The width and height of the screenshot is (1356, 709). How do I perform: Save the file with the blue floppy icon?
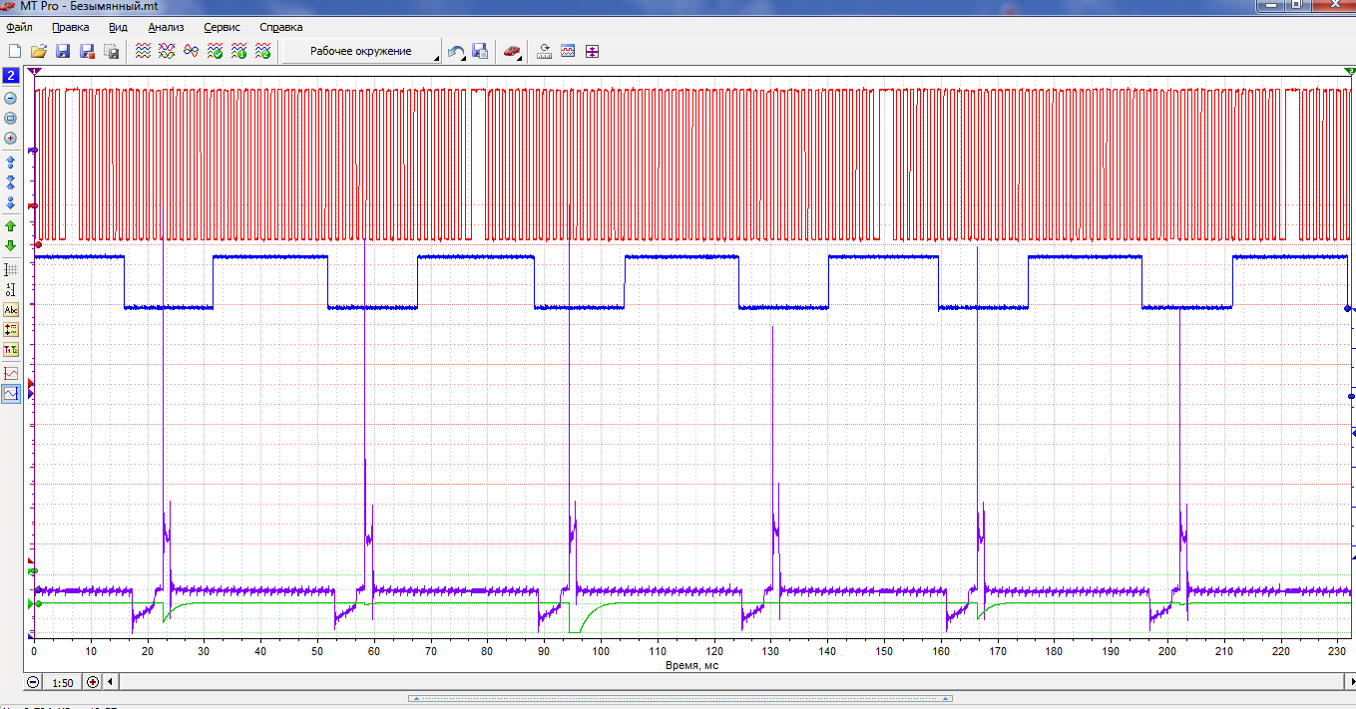coord(63,51)
